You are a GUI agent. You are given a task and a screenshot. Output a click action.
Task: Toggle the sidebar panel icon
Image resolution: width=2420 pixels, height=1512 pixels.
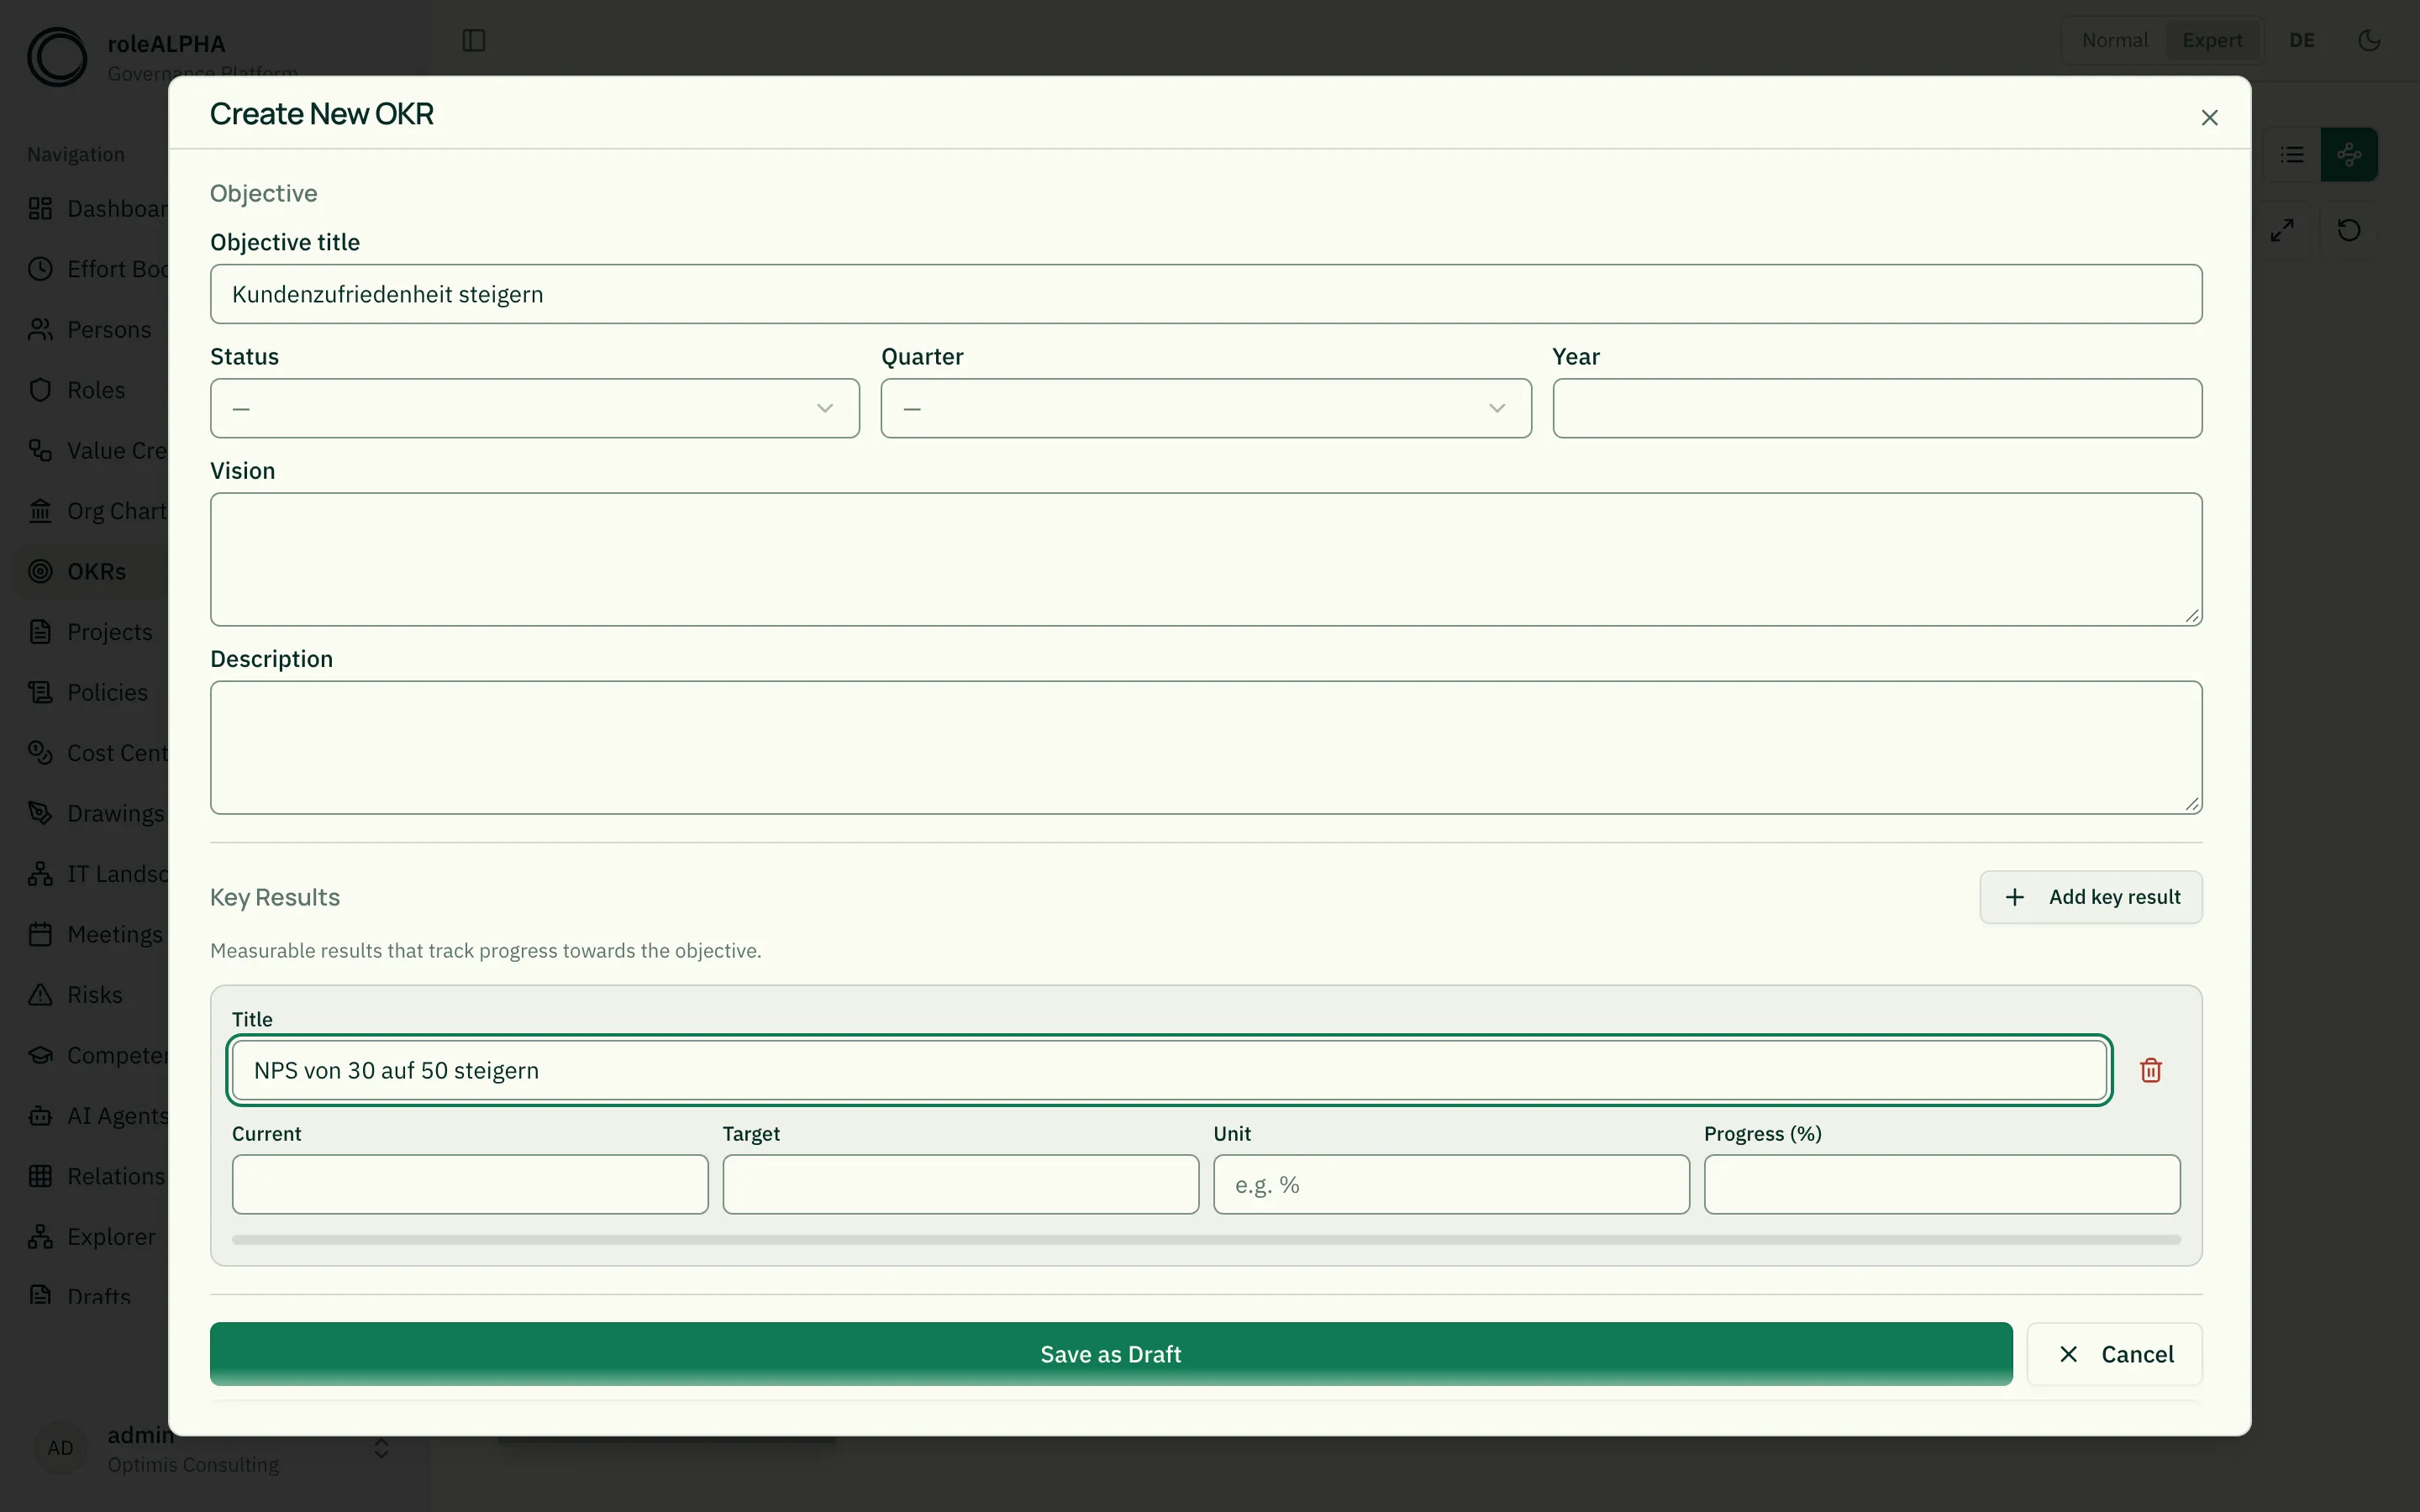pyautogui.click(x=474, y=40)
